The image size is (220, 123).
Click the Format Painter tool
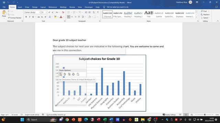(14, 18)
